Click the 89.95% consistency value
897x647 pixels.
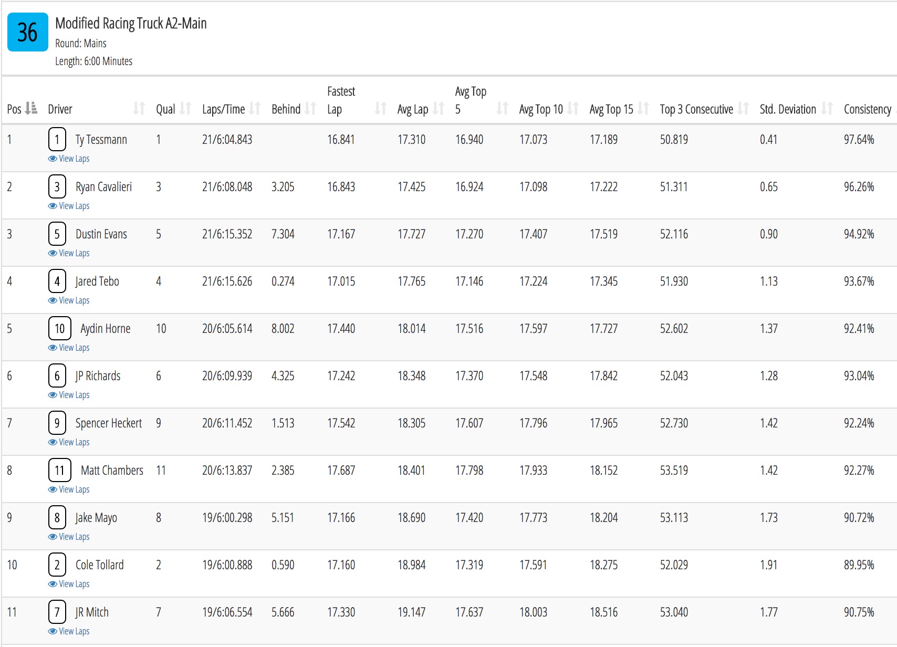859,565
